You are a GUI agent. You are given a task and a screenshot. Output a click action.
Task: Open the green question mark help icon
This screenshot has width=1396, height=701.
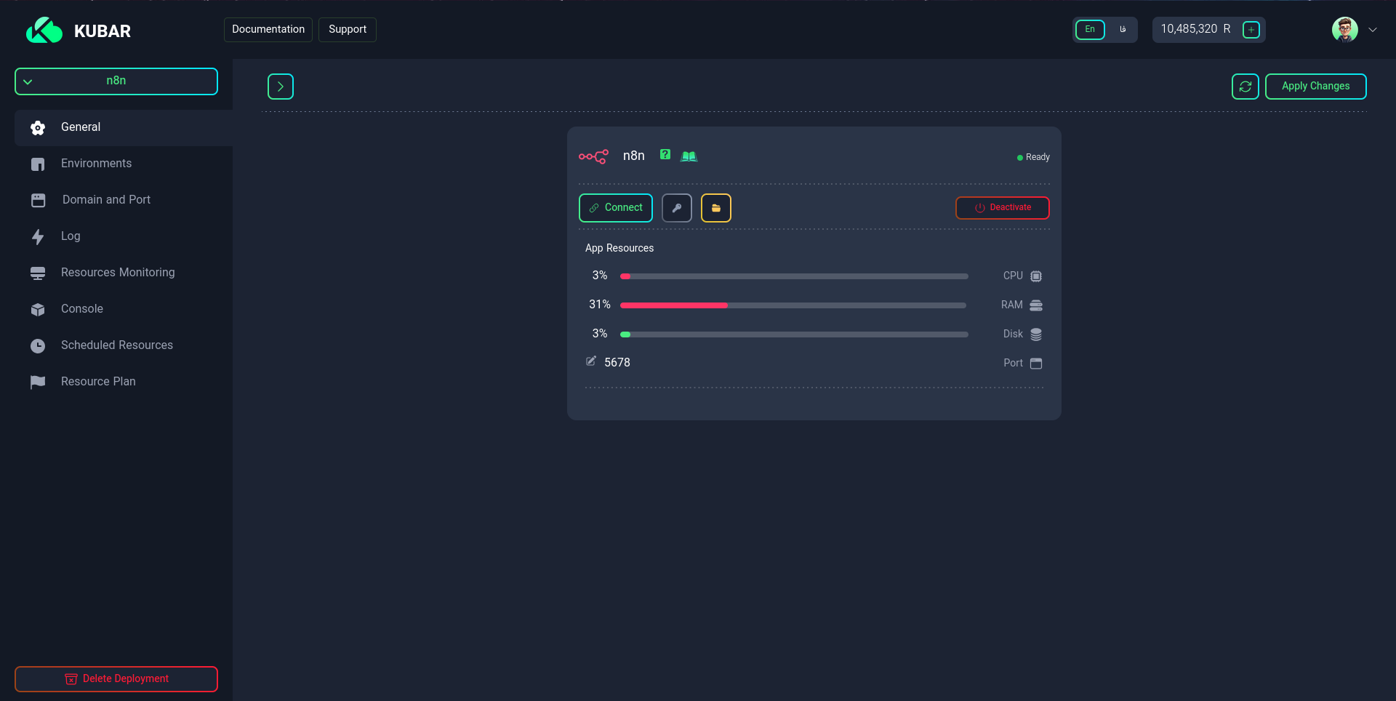(x=665, y=154)
